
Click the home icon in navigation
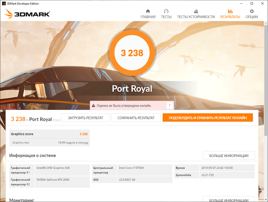148,11
